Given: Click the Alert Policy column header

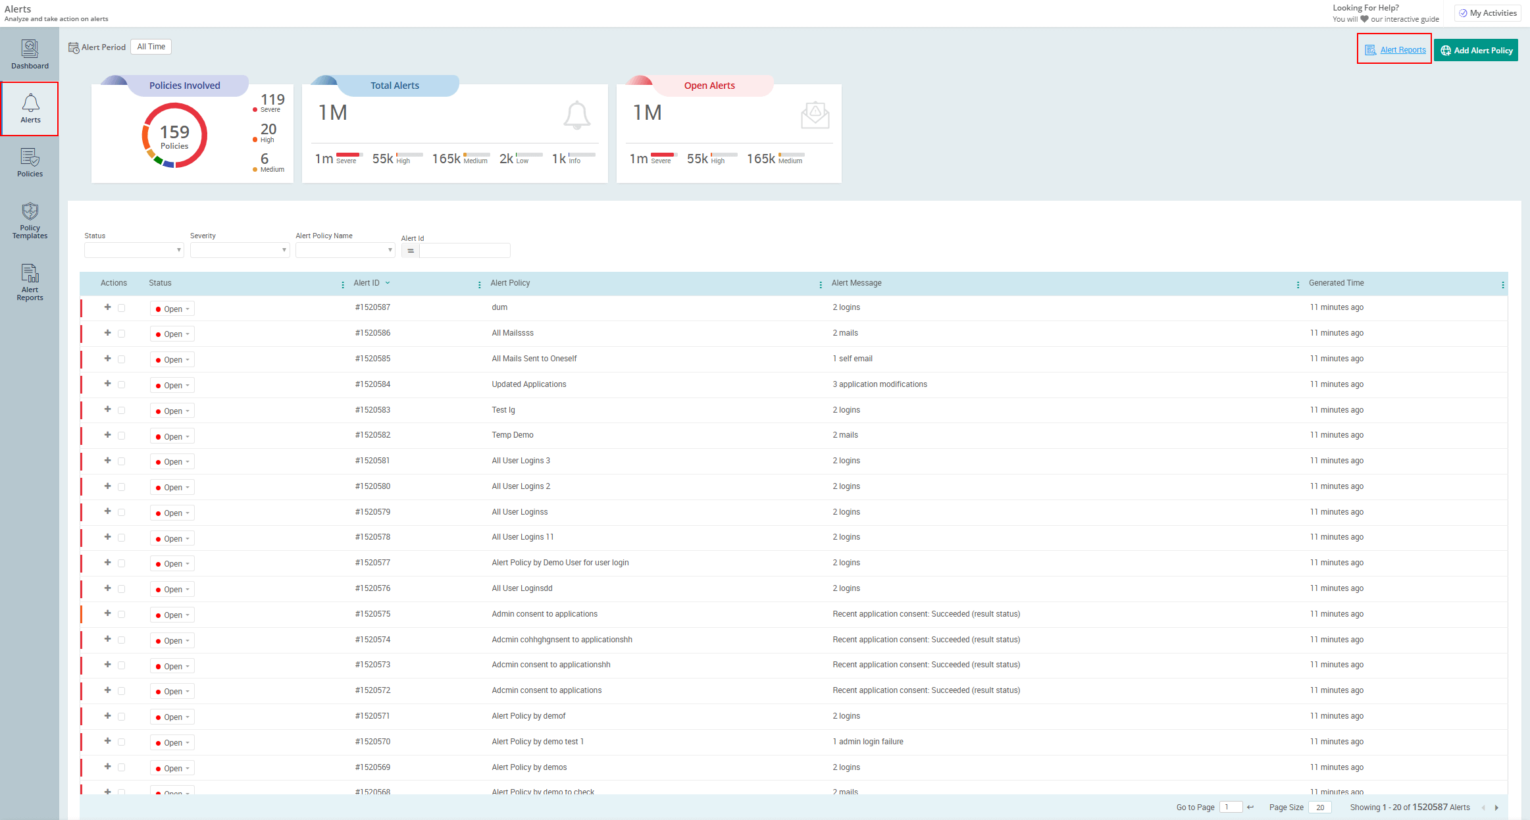Looking at the screenshot, I should [510, 283].
